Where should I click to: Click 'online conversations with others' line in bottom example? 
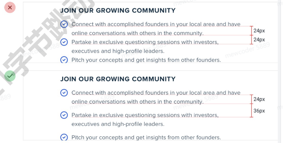[137, 102]
